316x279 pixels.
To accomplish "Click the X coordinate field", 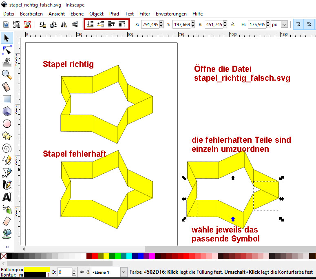I will click(x=150, y=24).
